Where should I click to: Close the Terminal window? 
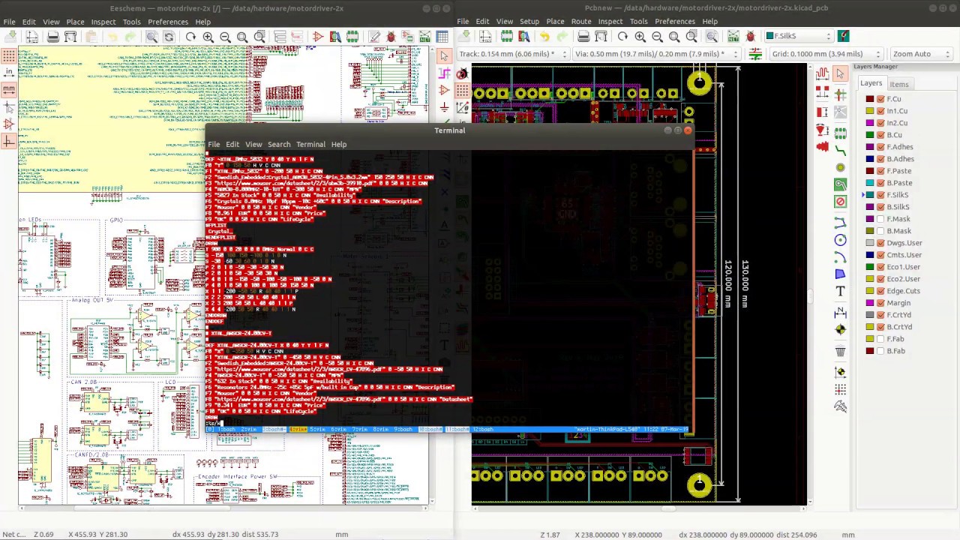point(688,130)
